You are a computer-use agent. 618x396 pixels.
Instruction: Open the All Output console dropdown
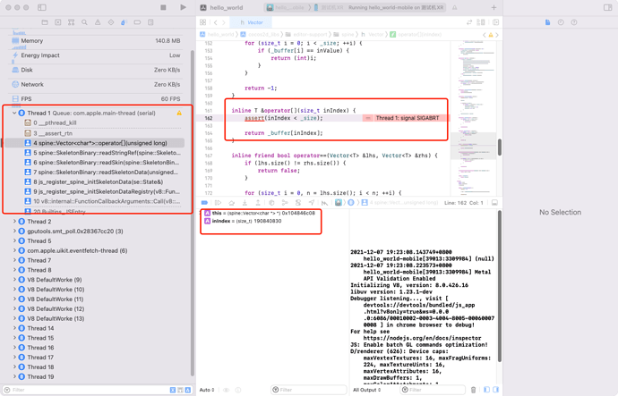(x=367, y=390)
